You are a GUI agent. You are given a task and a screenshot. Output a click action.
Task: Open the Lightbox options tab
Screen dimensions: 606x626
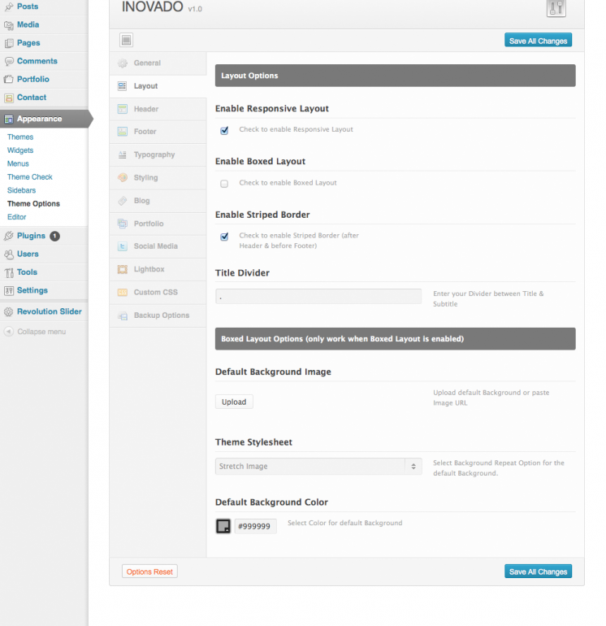(158, 269)
